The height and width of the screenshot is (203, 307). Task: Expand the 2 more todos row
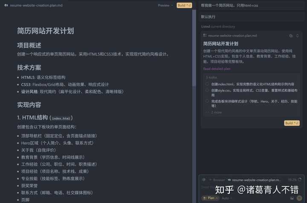pos(214,112)
